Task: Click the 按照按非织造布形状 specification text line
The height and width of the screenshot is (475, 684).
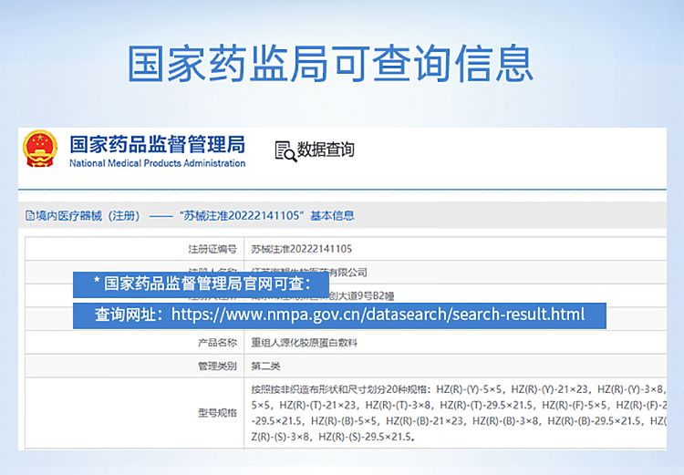Action: pos(459,389)
